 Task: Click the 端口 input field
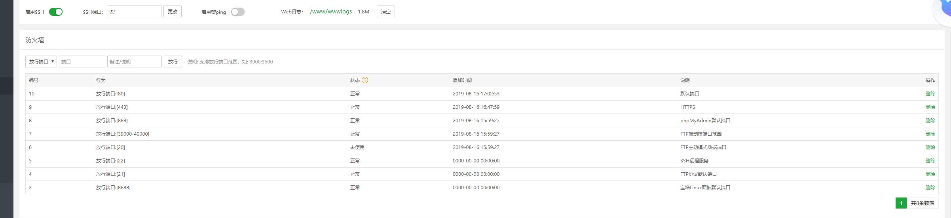pos(82,61)
